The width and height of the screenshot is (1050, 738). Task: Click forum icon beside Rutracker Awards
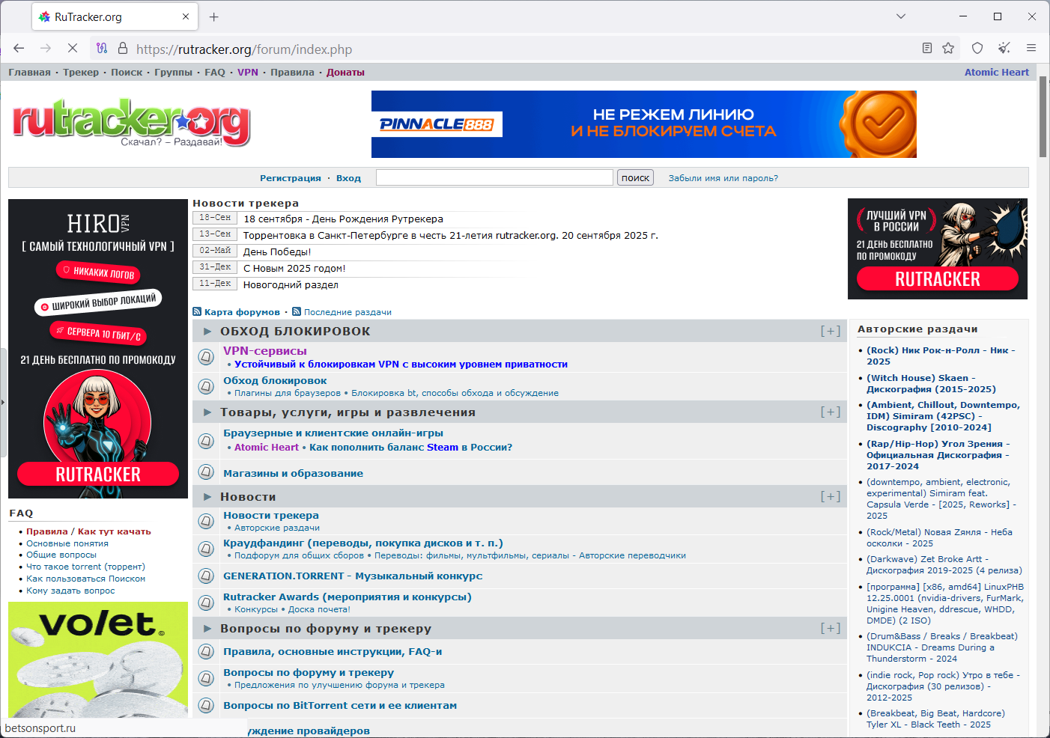point(206,603)
